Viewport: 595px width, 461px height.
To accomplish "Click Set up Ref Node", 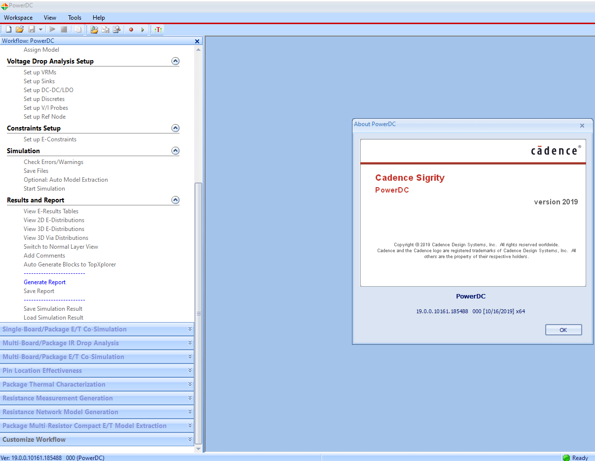I will point(44,117).
